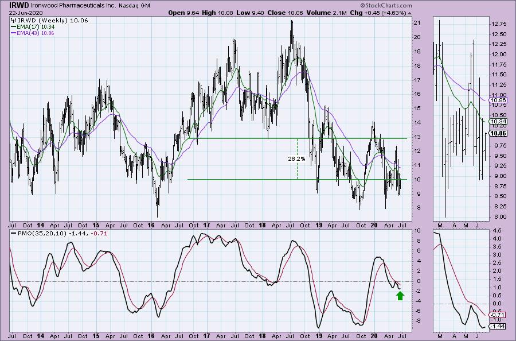Click the IRWD ticker symbol in the header
Screen dimensions: 516x341
(19, 5)
